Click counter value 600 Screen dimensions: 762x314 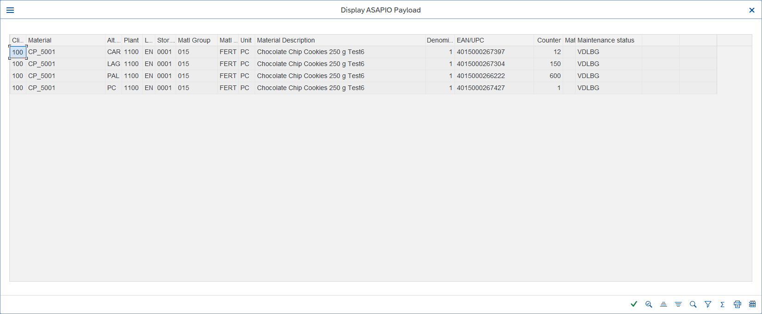point(548,76)
